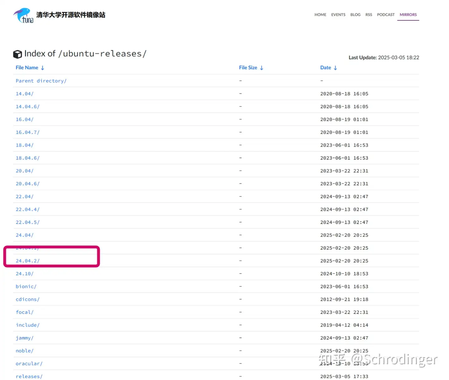Click the TUNA fish logo
The width and height of the screenshot is (449, 380).
point(23,15)
